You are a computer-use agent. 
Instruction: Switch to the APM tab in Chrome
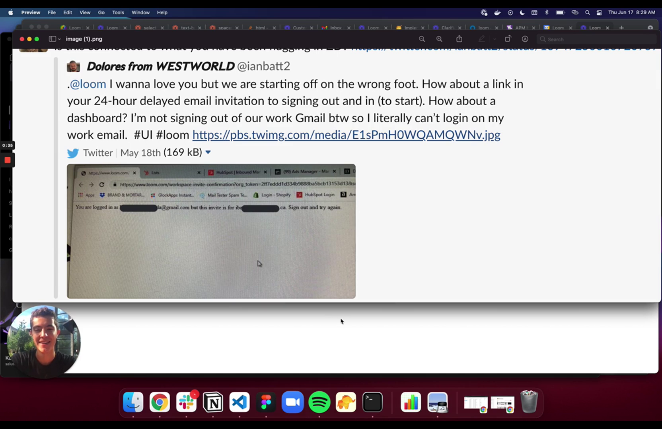[x=520, y=28]
